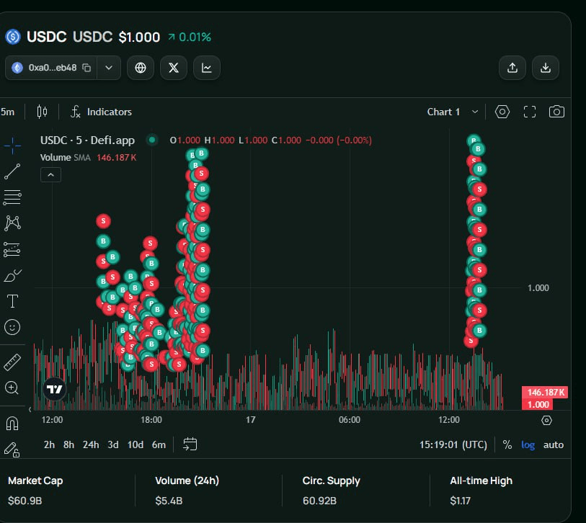Screen dimensions: 586x523
Task: Open the chart analytics icon button
Action: 207,68
